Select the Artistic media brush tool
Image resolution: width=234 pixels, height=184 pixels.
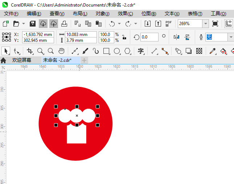(85, 51)
